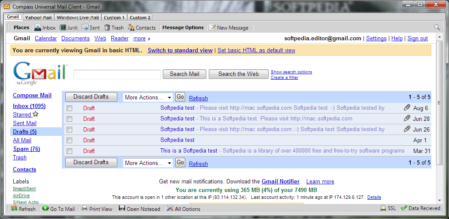Switch to the Windows Live Mail tab
Screen dimensions: 449x219
pos(78,18)
